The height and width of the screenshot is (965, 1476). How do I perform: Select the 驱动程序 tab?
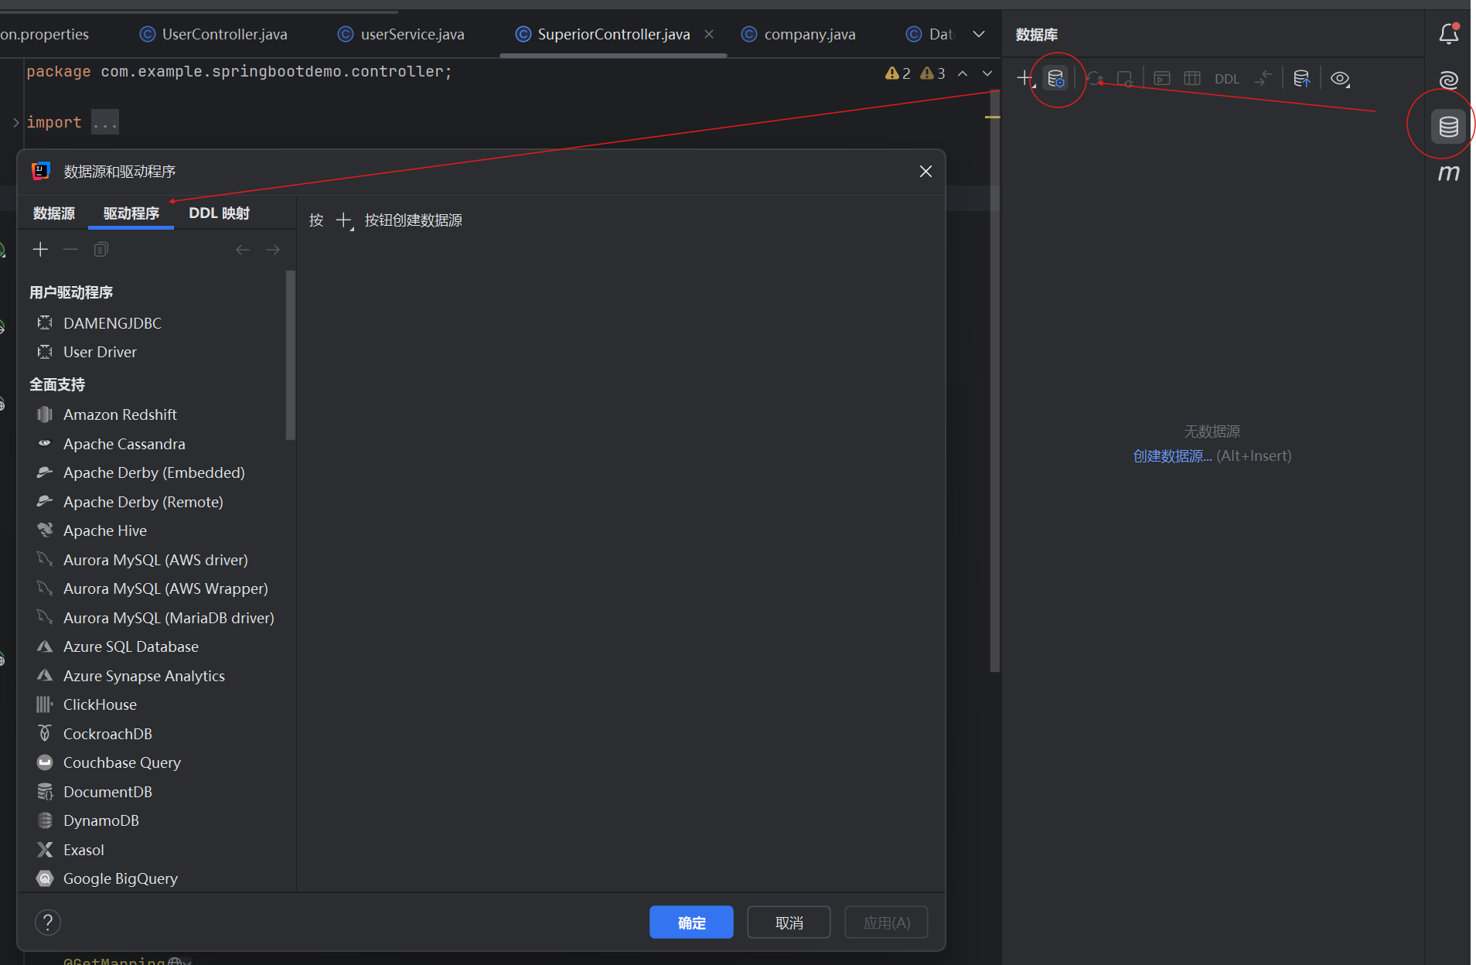coord(131,213)
